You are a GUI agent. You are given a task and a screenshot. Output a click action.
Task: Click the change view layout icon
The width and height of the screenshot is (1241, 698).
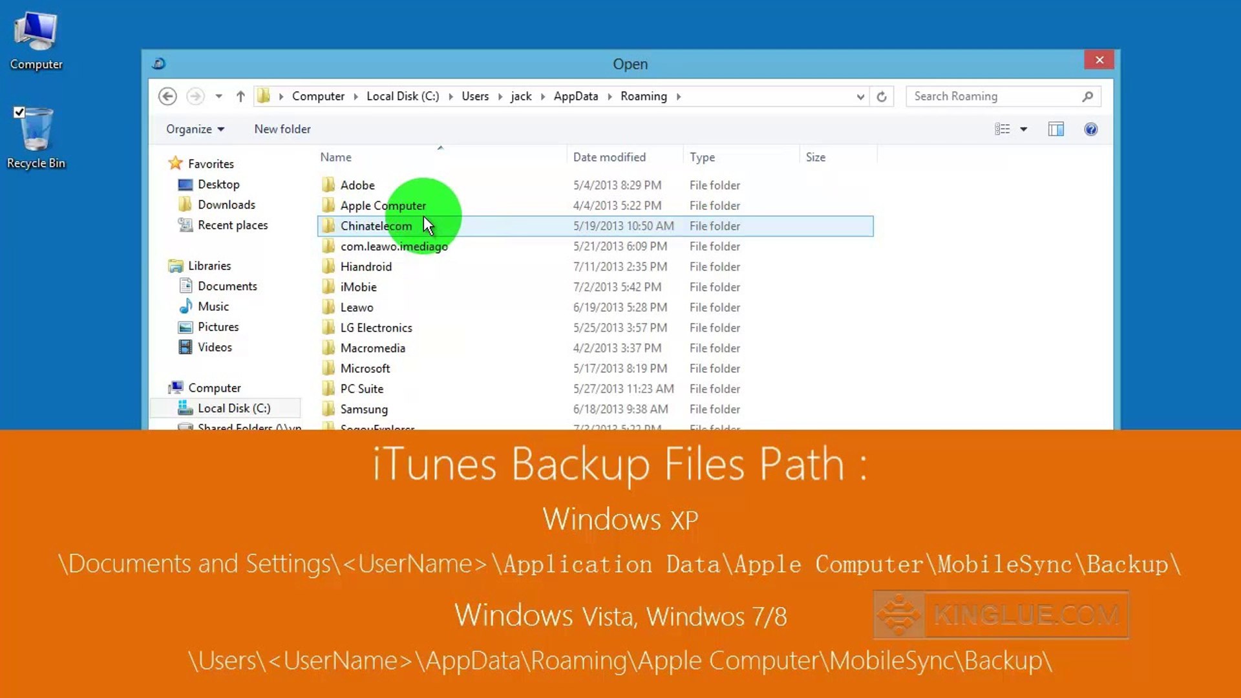[x=1002, y=129]
